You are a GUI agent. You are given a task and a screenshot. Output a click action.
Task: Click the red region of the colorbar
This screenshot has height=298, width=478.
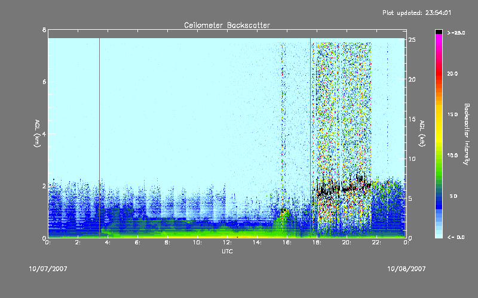tap(439, 73)
